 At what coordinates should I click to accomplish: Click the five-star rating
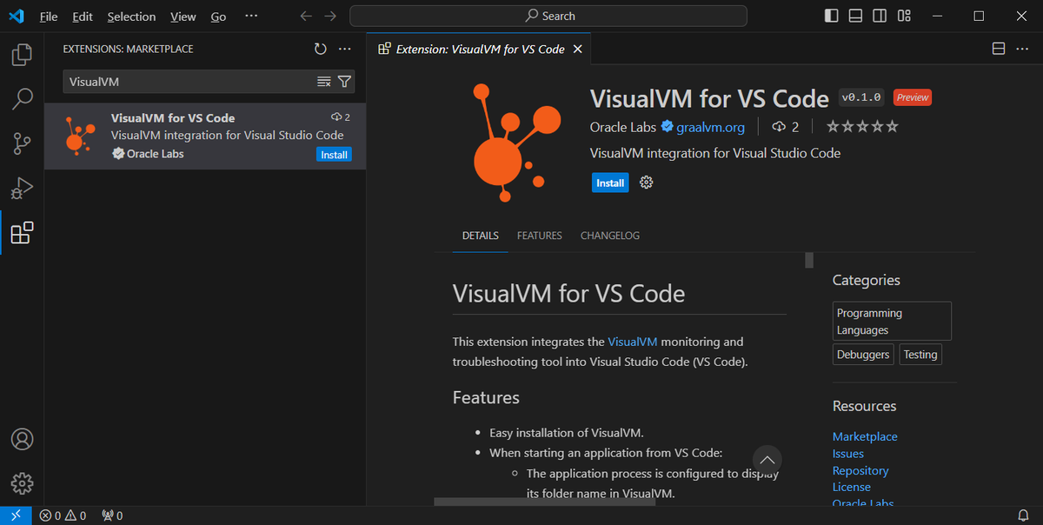(x=862, y=127)
